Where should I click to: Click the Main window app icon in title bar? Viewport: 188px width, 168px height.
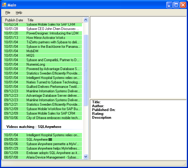(4, 5)
